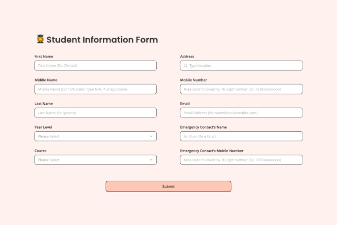Focus the First Name input field
Viewport: 337px width, 225px height.
click(x=95, y=66)
